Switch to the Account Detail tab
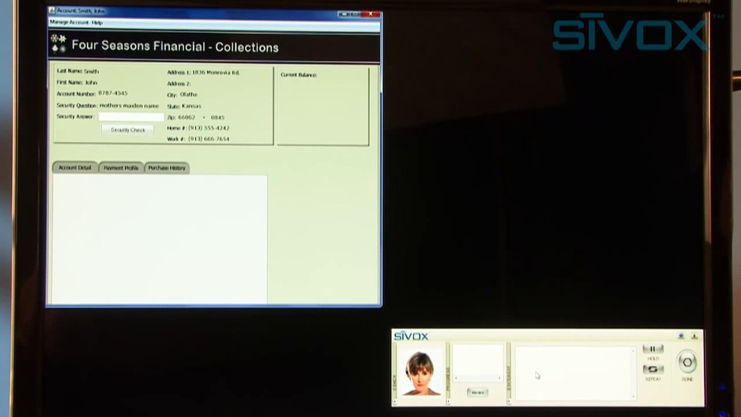 75,168
